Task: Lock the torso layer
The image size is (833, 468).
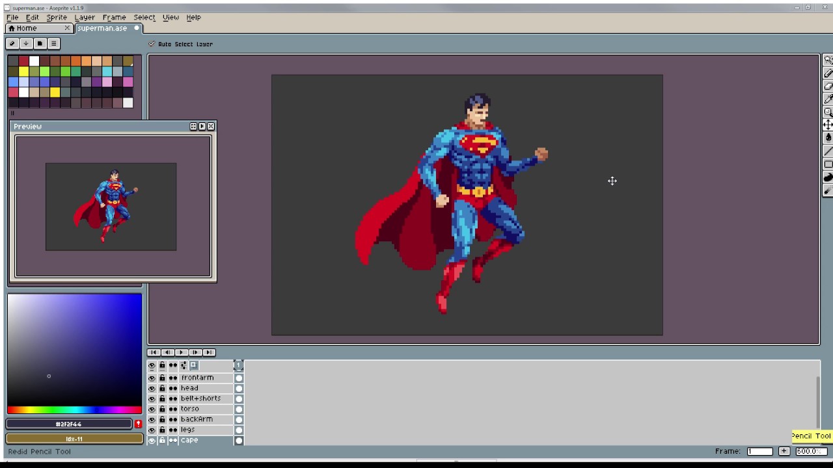Action: pos(162,409)
